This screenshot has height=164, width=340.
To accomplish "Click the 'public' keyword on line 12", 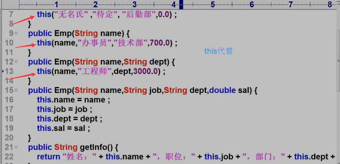I will click(x=40, y=62).
